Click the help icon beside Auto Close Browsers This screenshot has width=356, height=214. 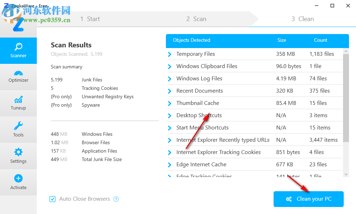(116, 199)
